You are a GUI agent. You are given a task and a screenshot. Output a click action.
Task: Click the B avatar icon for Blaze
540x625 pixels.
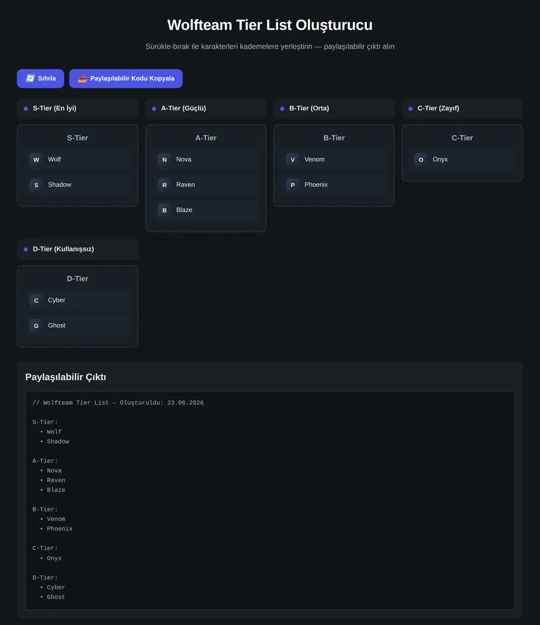pyautogui.click(x=165, y=210)
